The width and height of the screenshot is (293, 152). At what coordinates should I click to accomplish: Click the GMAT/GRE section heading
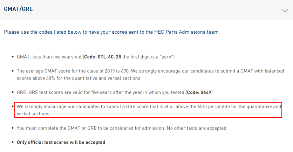click(18, 9)
